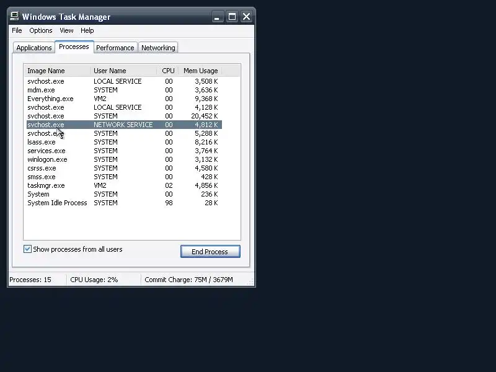The height and width of the screenshot is (372, 496).
Task: Click the 8,216 K memory value
Action: pos(206,142)
